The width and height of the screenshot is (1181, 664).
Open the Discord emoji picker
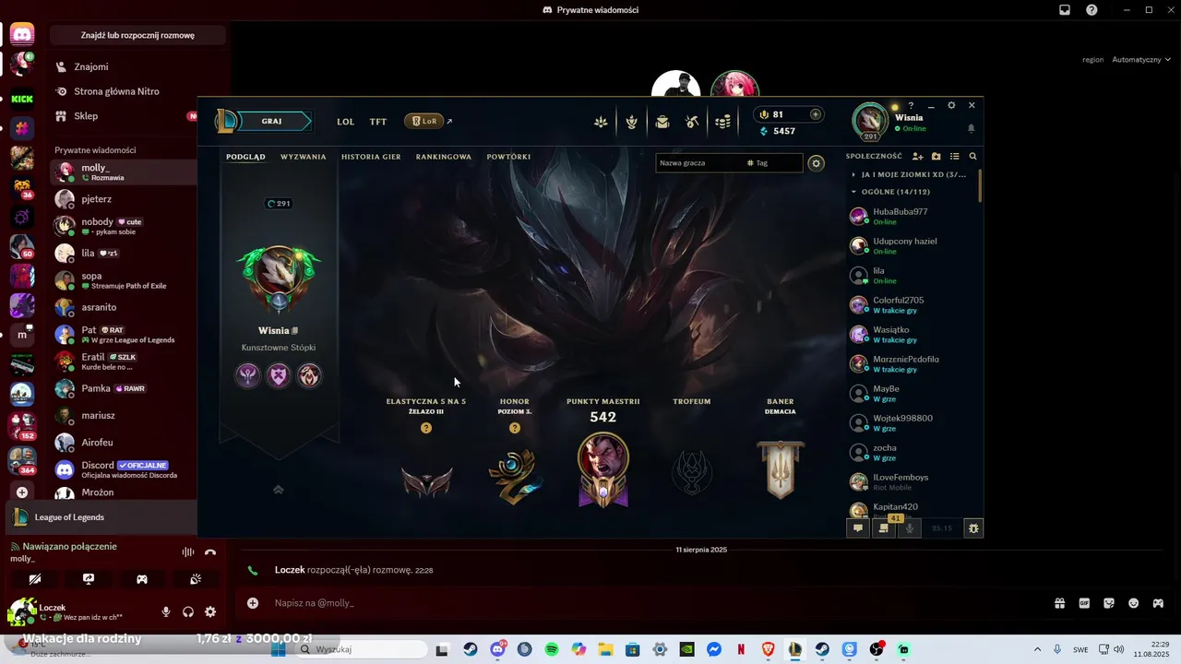click(1133, 603)
